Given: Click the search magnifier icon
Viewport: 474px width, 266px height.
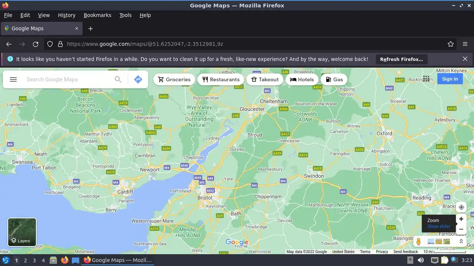Looking at the screenshot, I should point(118,79).
